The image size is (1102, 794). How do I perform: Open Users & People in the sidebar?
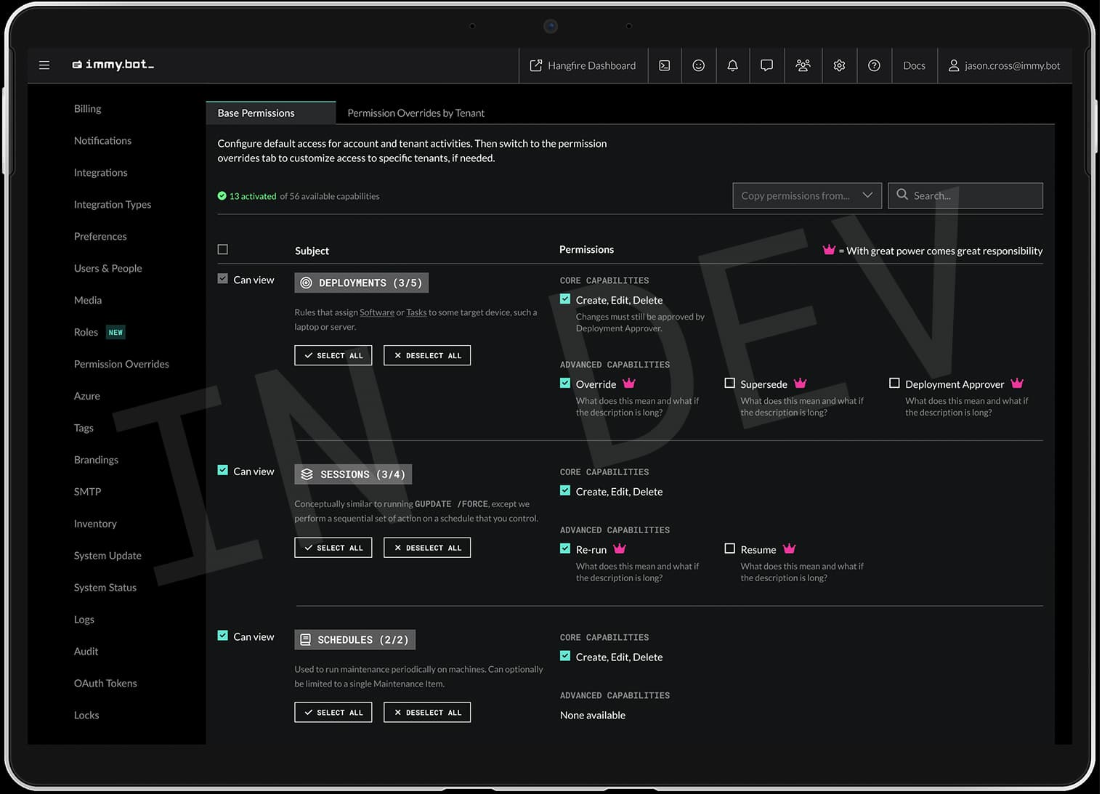pyautogui.click(x=108, y=268)
